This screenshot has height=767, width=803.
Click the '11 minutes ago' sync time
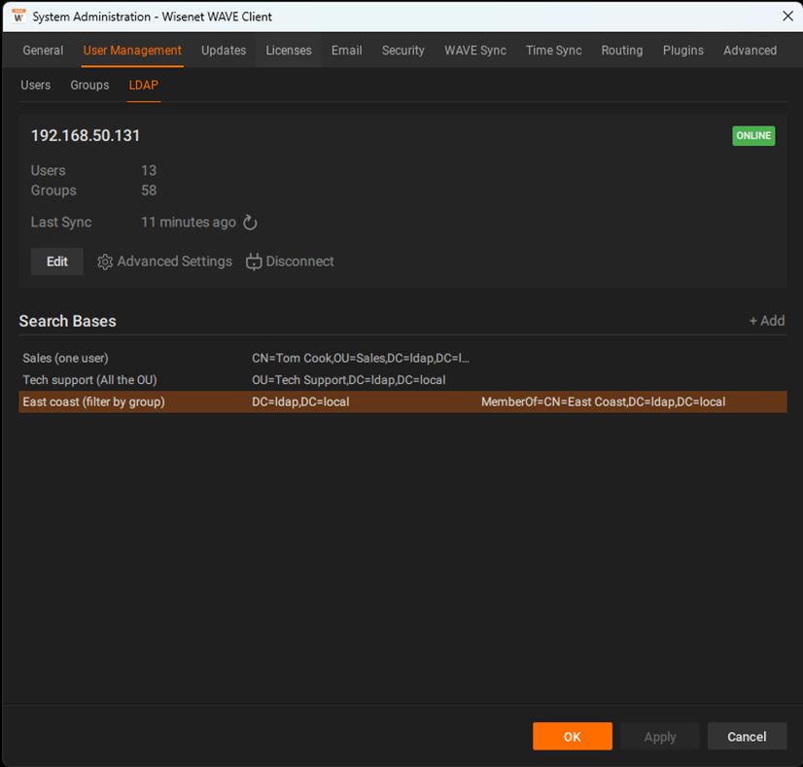tap(189, 223)
